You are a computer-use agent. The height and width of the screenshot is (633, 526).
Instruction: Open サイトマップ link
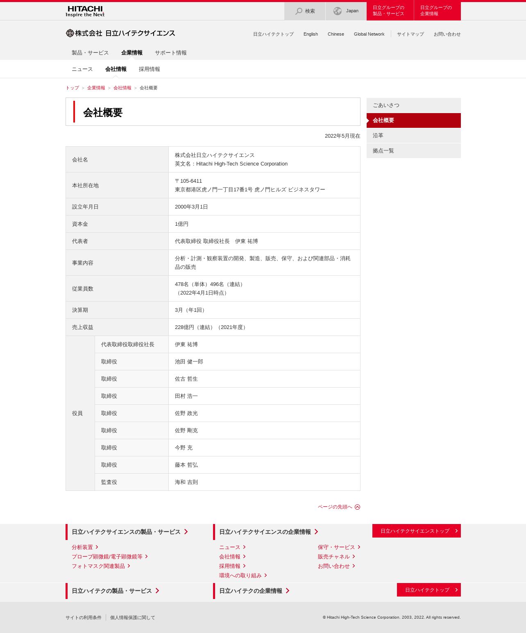(410, 34)
